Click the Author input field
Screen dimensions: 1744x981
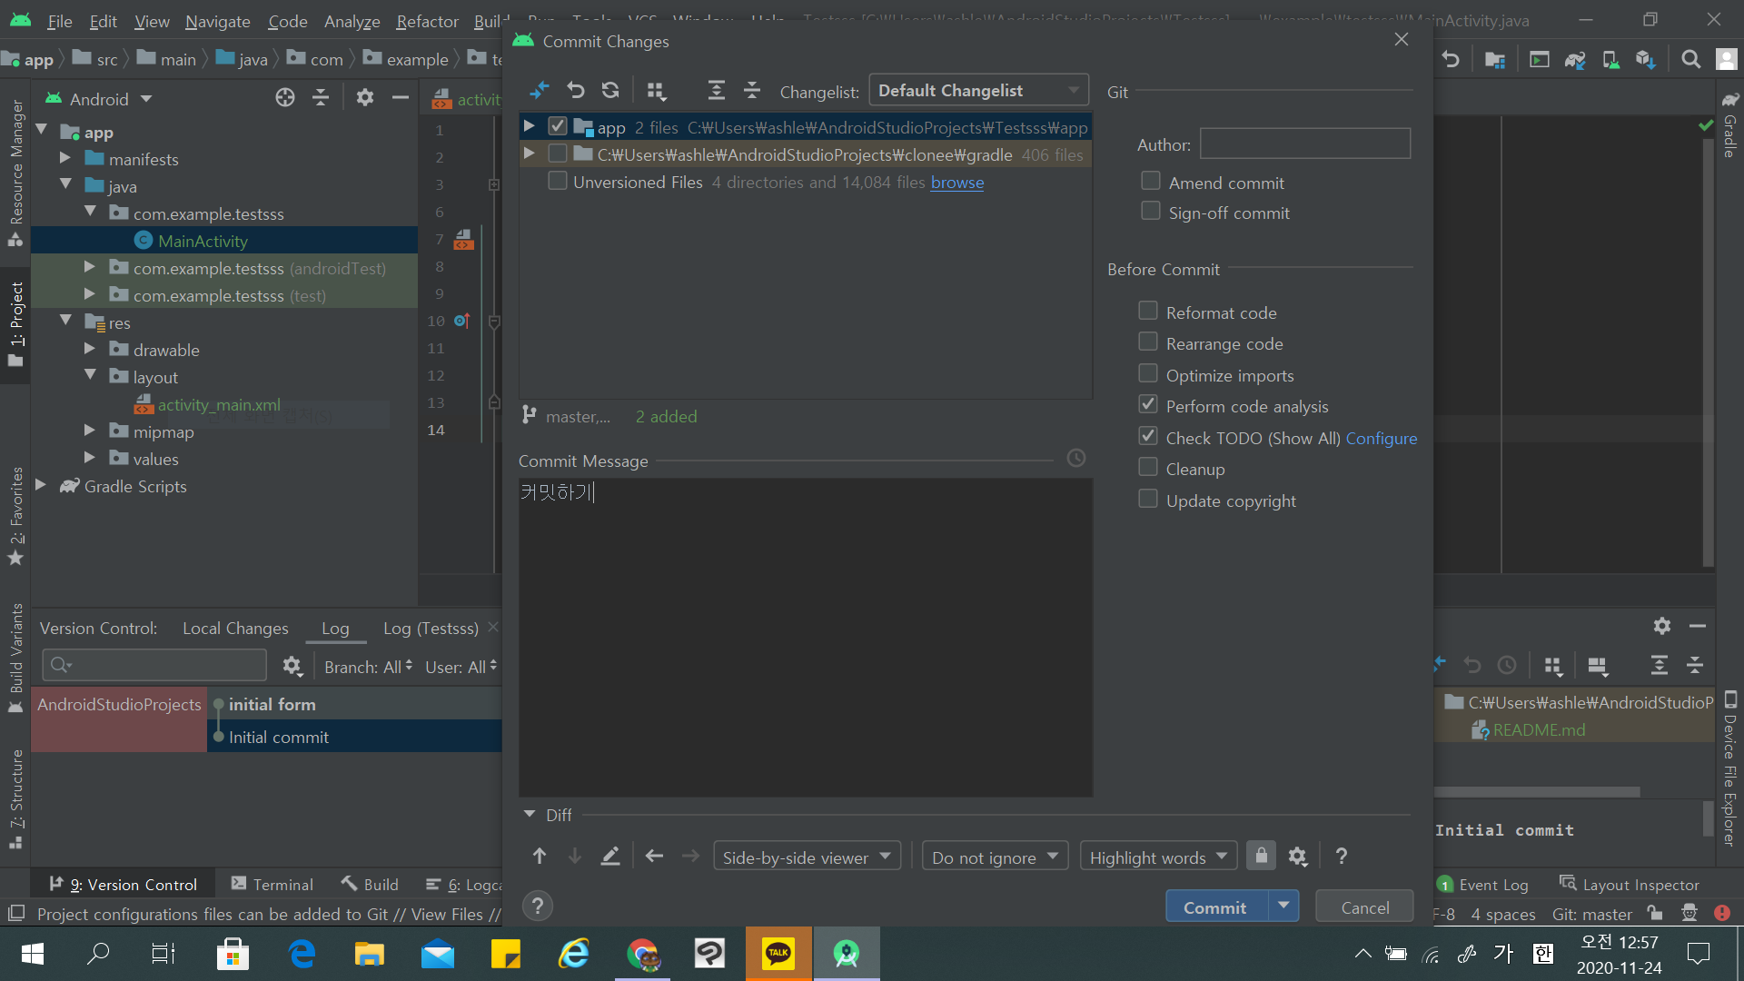pos(1304,144)
